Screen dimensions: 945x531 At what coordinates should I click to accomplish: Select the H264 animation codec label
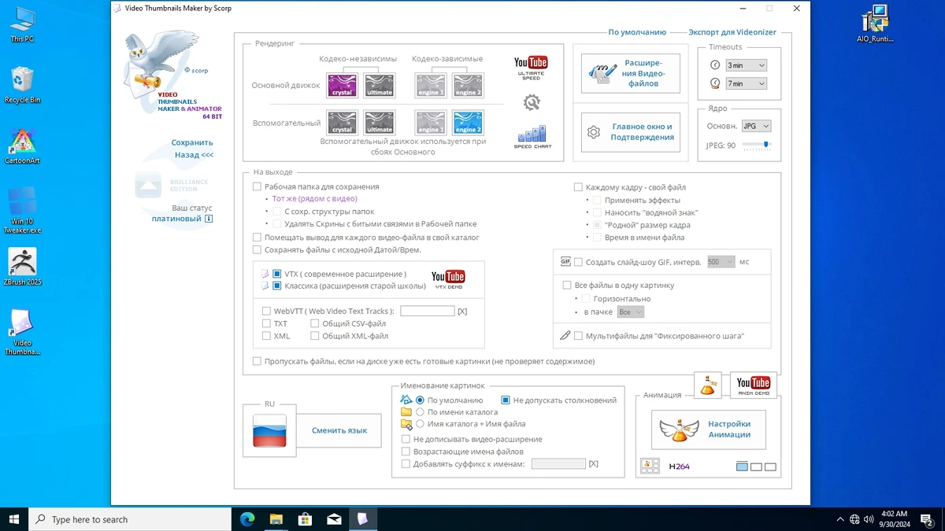(x=679, y=466)
